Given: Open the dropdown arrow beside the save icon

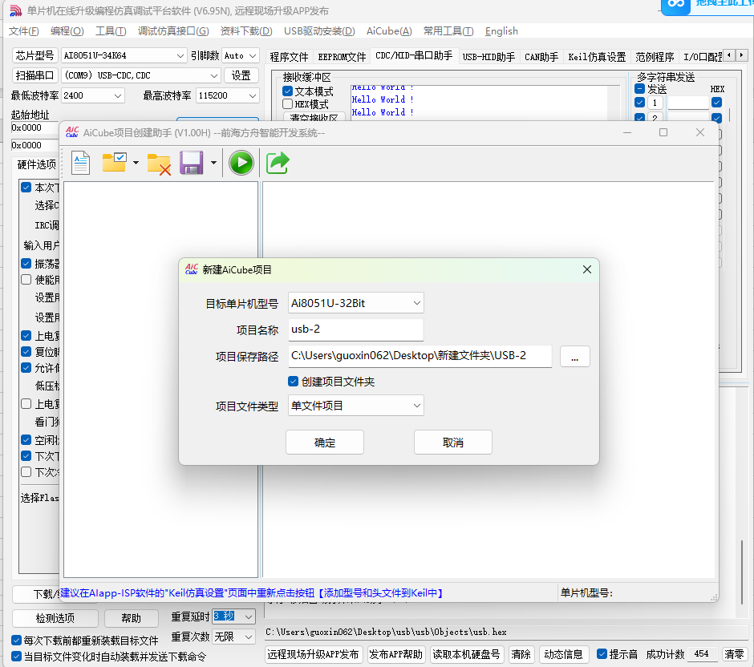Looking at the screenshot, I should coord(213,163).
